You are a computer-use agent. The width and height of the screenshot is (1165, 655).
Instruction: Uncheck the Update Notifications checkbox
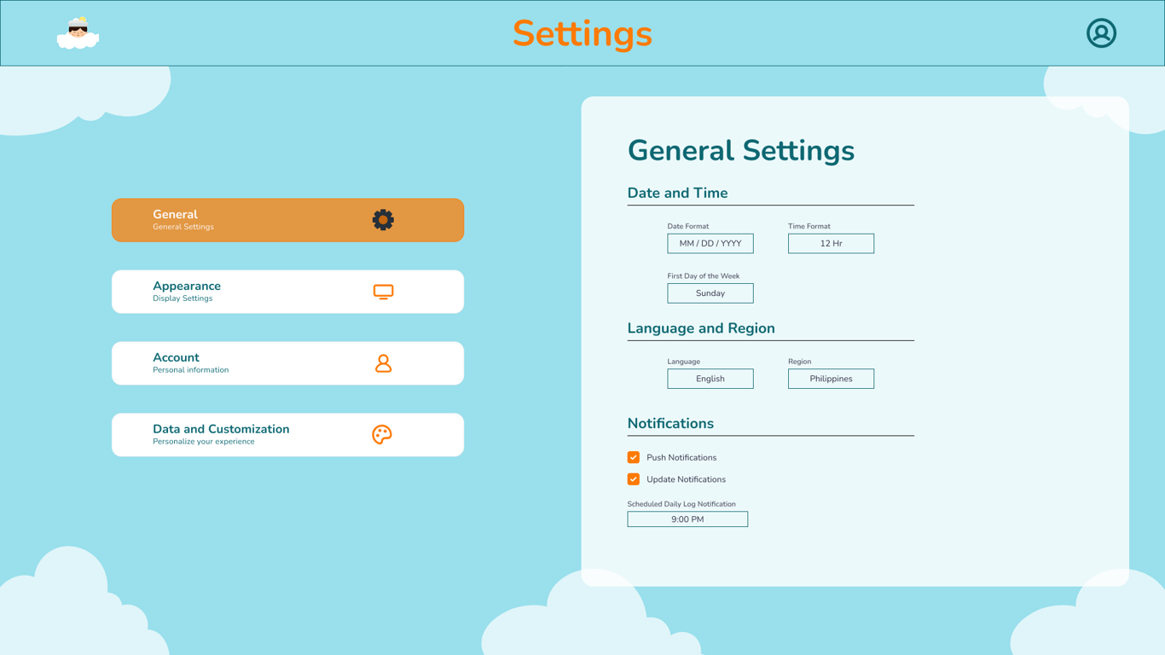(x=634, y=479)
